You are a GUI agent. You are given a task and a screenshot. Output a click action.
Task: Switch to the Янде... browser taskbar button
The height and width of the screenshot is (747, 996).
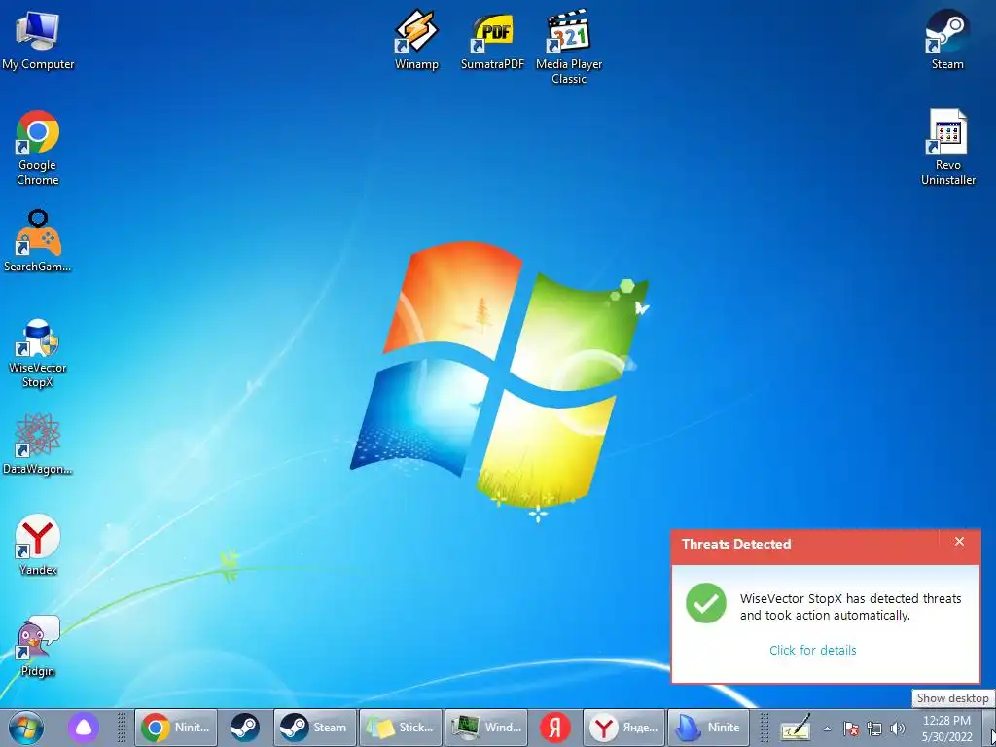(623, 728)
